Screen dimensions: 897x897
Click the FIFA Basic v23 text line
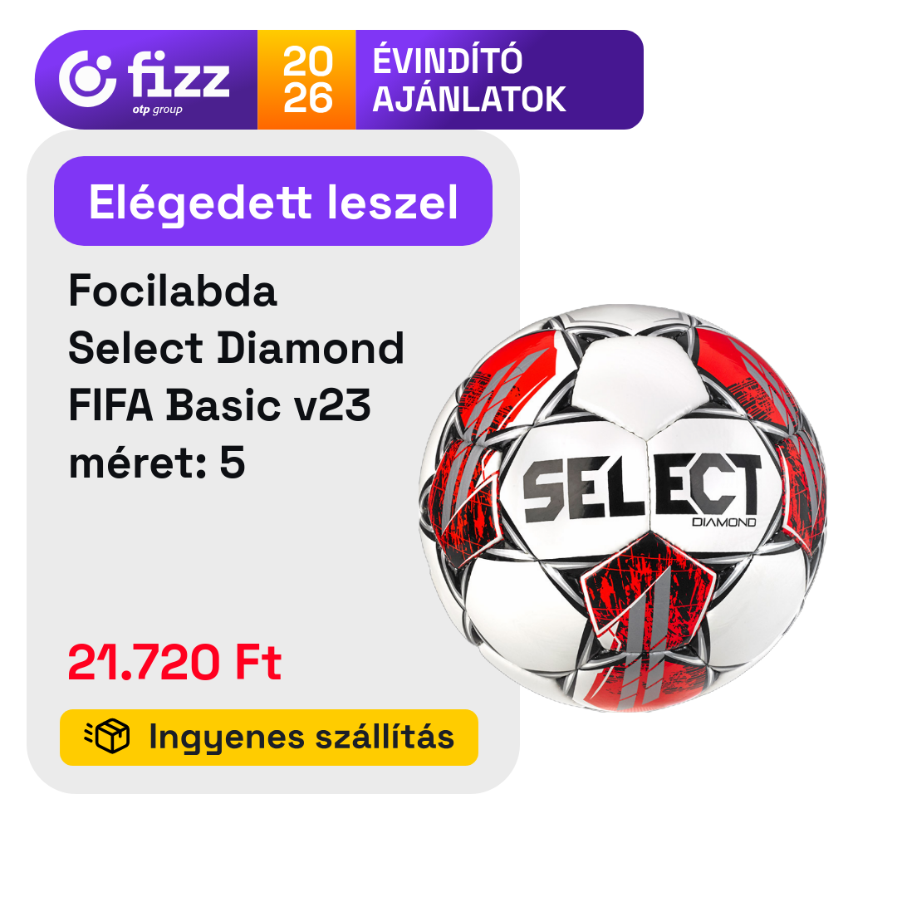[219, 405]
